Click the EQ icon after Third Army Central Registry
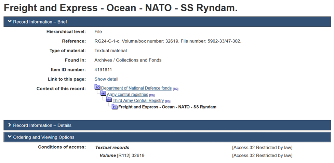 pyautogui.click(x=168, y=101)
